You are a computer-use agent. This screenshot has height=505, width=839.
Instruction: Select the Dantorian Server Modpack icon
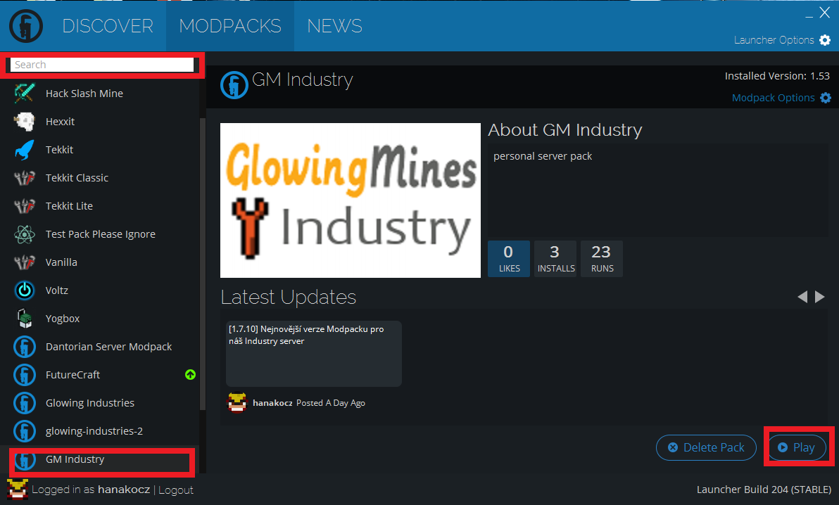tap(24, 347)
